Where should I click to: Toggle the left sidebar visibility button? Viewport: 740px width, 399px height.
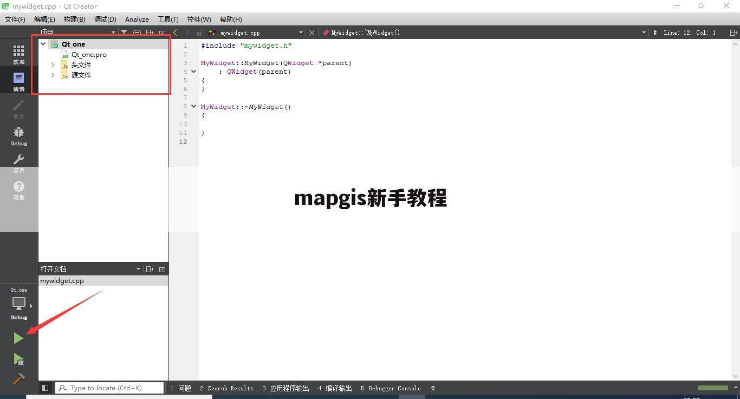[x=46, y=388]
